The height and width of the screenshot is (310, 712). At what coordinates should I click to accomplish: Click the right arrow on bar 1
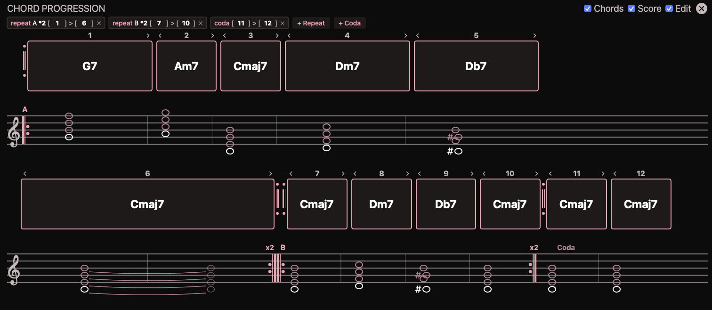tap(147, 35)
